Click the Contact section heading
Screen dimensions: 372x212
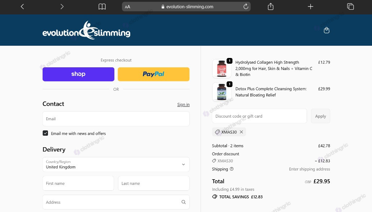53,104
